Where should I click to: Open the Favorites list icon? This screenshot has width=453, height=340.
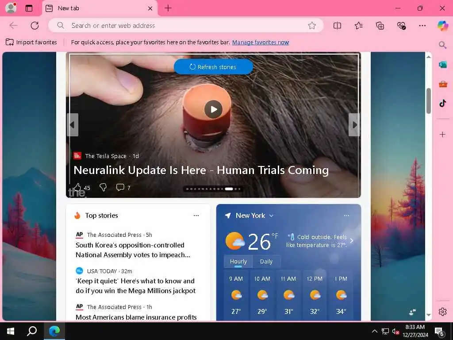[358, 25]
